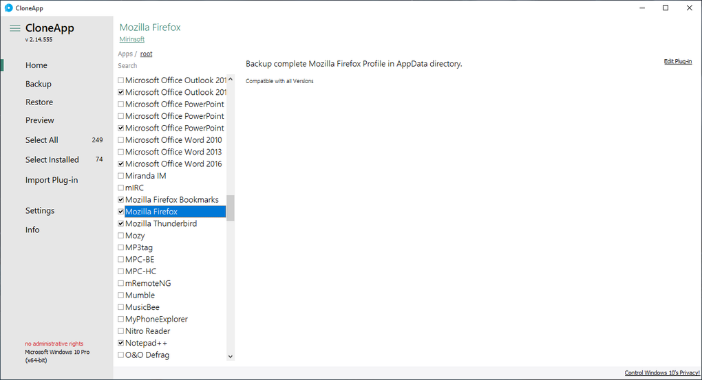Check Microsoft Office Word 2010 box

pos(121,140)
